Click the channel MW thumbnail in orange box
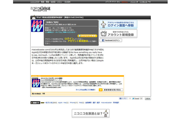This screenshot has height=119, width=181. click(36, 82)
